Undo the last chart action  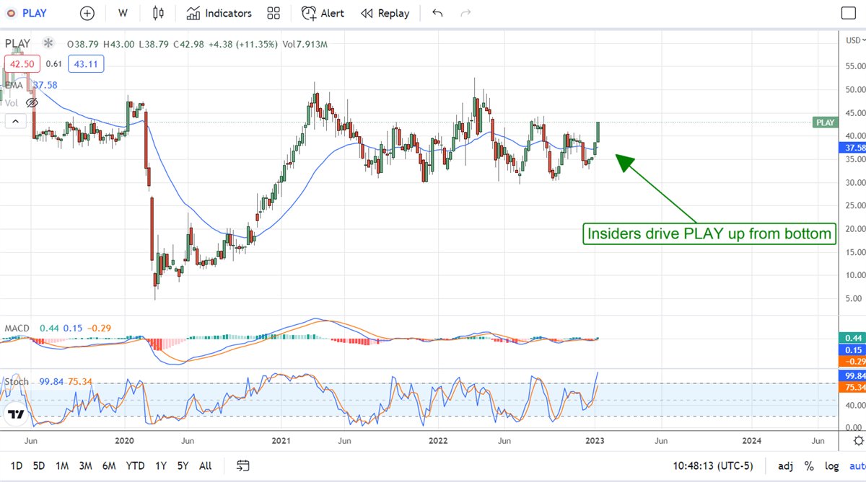click(437, 13)
